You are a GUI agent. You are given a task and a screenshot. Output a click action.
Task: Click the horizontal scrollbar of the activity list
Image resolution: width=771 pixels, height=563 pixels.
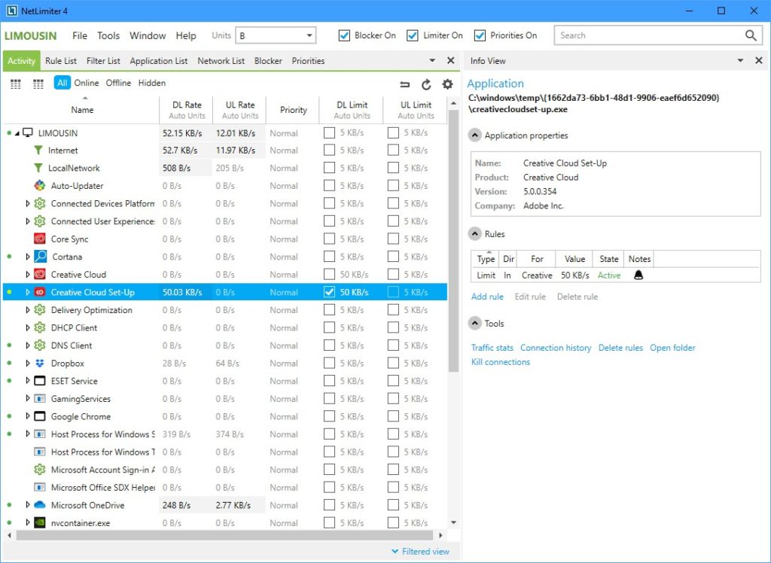[x=226, y=535]
